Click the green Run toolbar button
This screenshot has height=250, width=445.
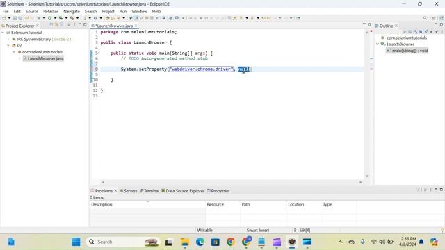pyautogui.click(x=49, y=18)
